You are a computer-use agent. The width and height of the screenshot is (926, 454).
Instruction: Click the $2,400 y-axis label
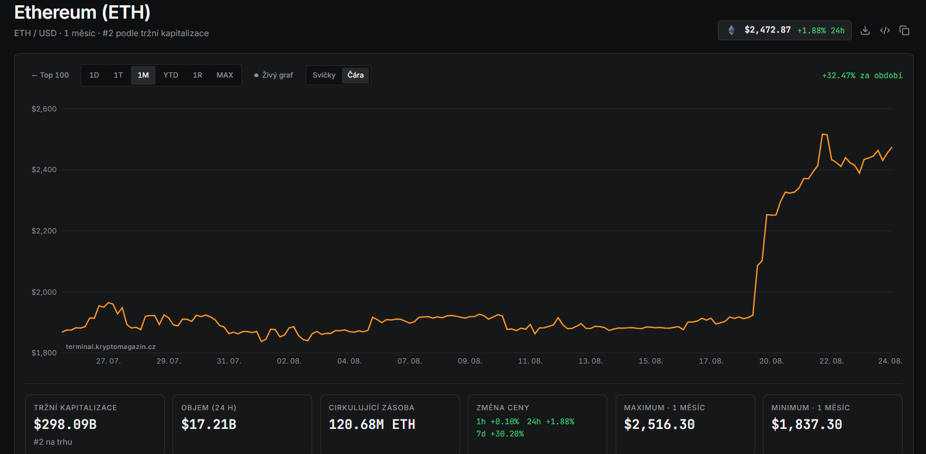pyautogui.click(x=44, y=170)
